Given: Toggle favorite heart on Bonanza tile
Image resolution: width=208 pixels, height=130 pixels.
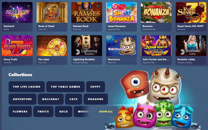Looking at the screenshot, I should coord(167,6).
